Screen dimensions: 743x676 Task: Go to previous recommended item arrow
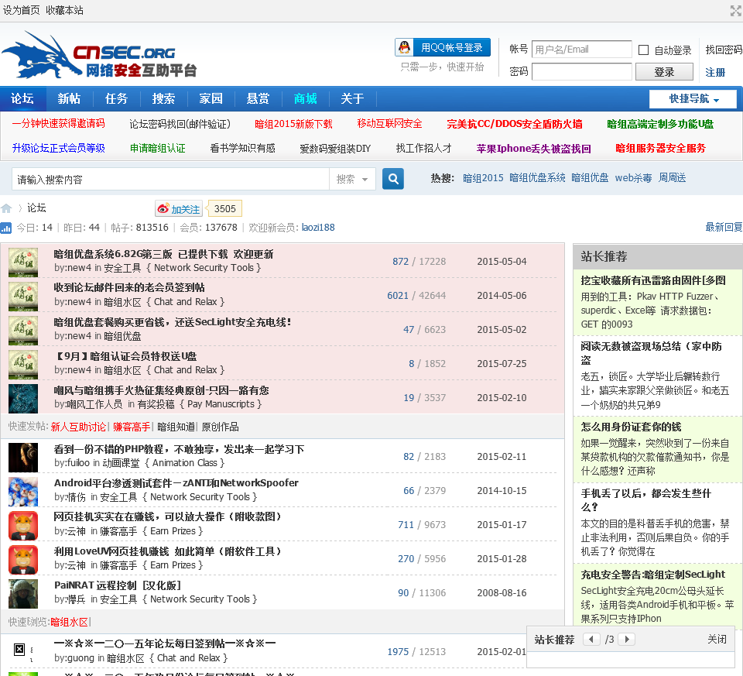pos(591,640)
